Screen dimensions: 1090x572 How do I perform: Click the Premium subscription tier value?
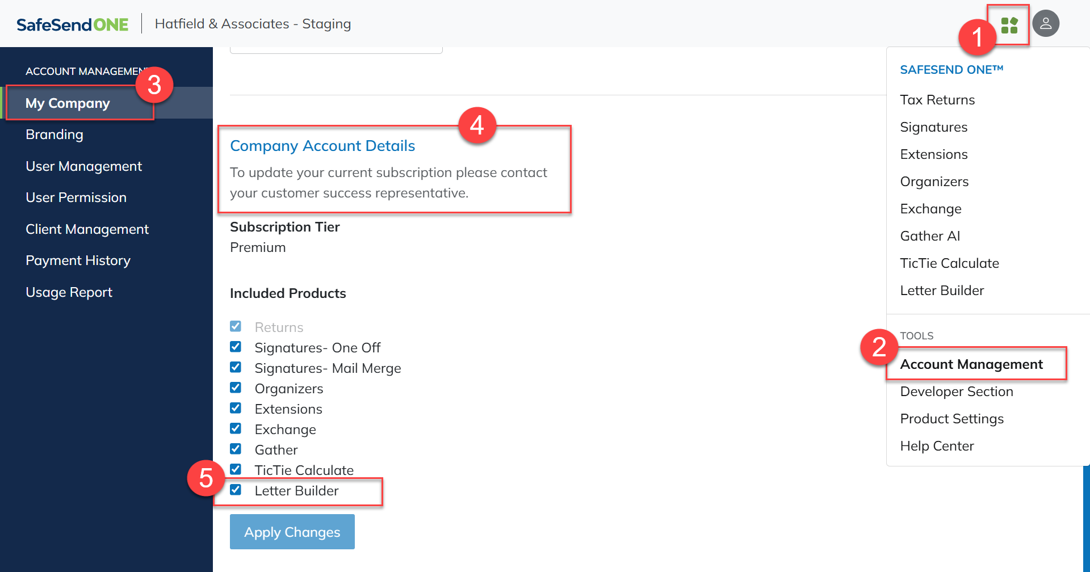(258, 247)
